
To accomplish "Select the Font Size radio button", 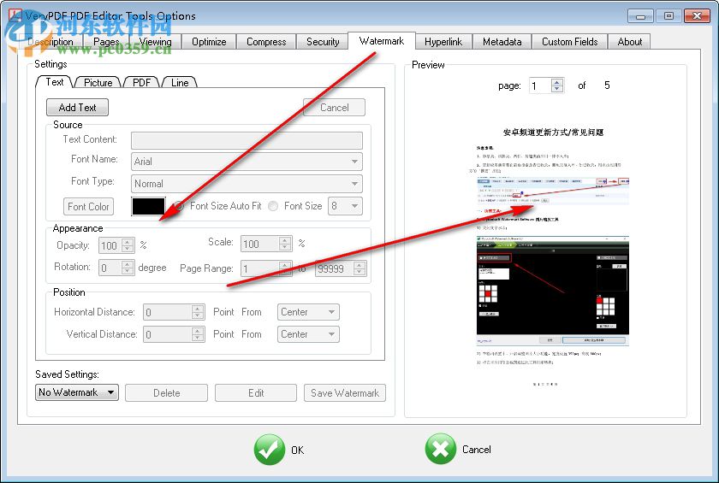I will pos(273,206).
